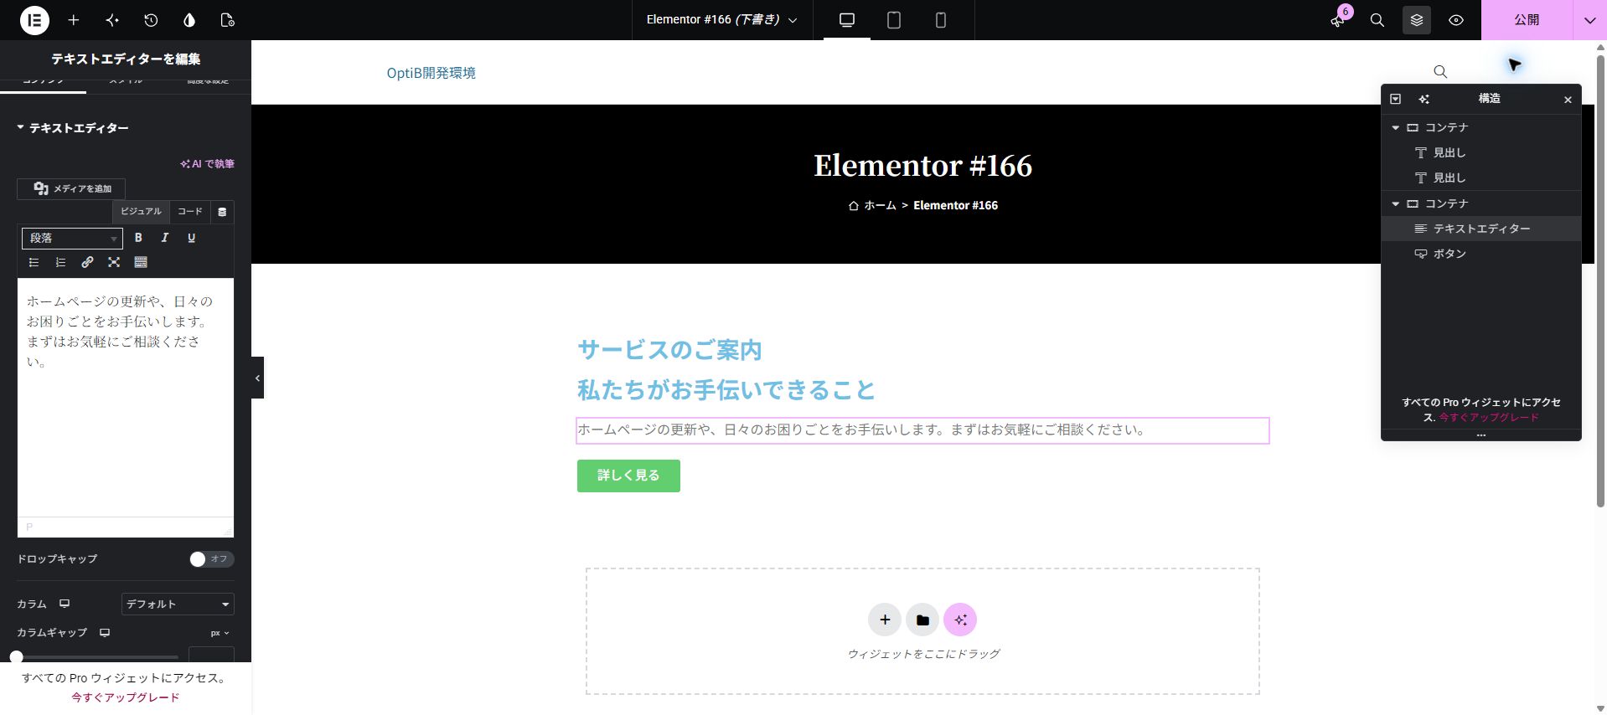The image size is (1607, 715).
Task: Open the Finder search icon in top bar
Action: click(x=1377, y=20)
